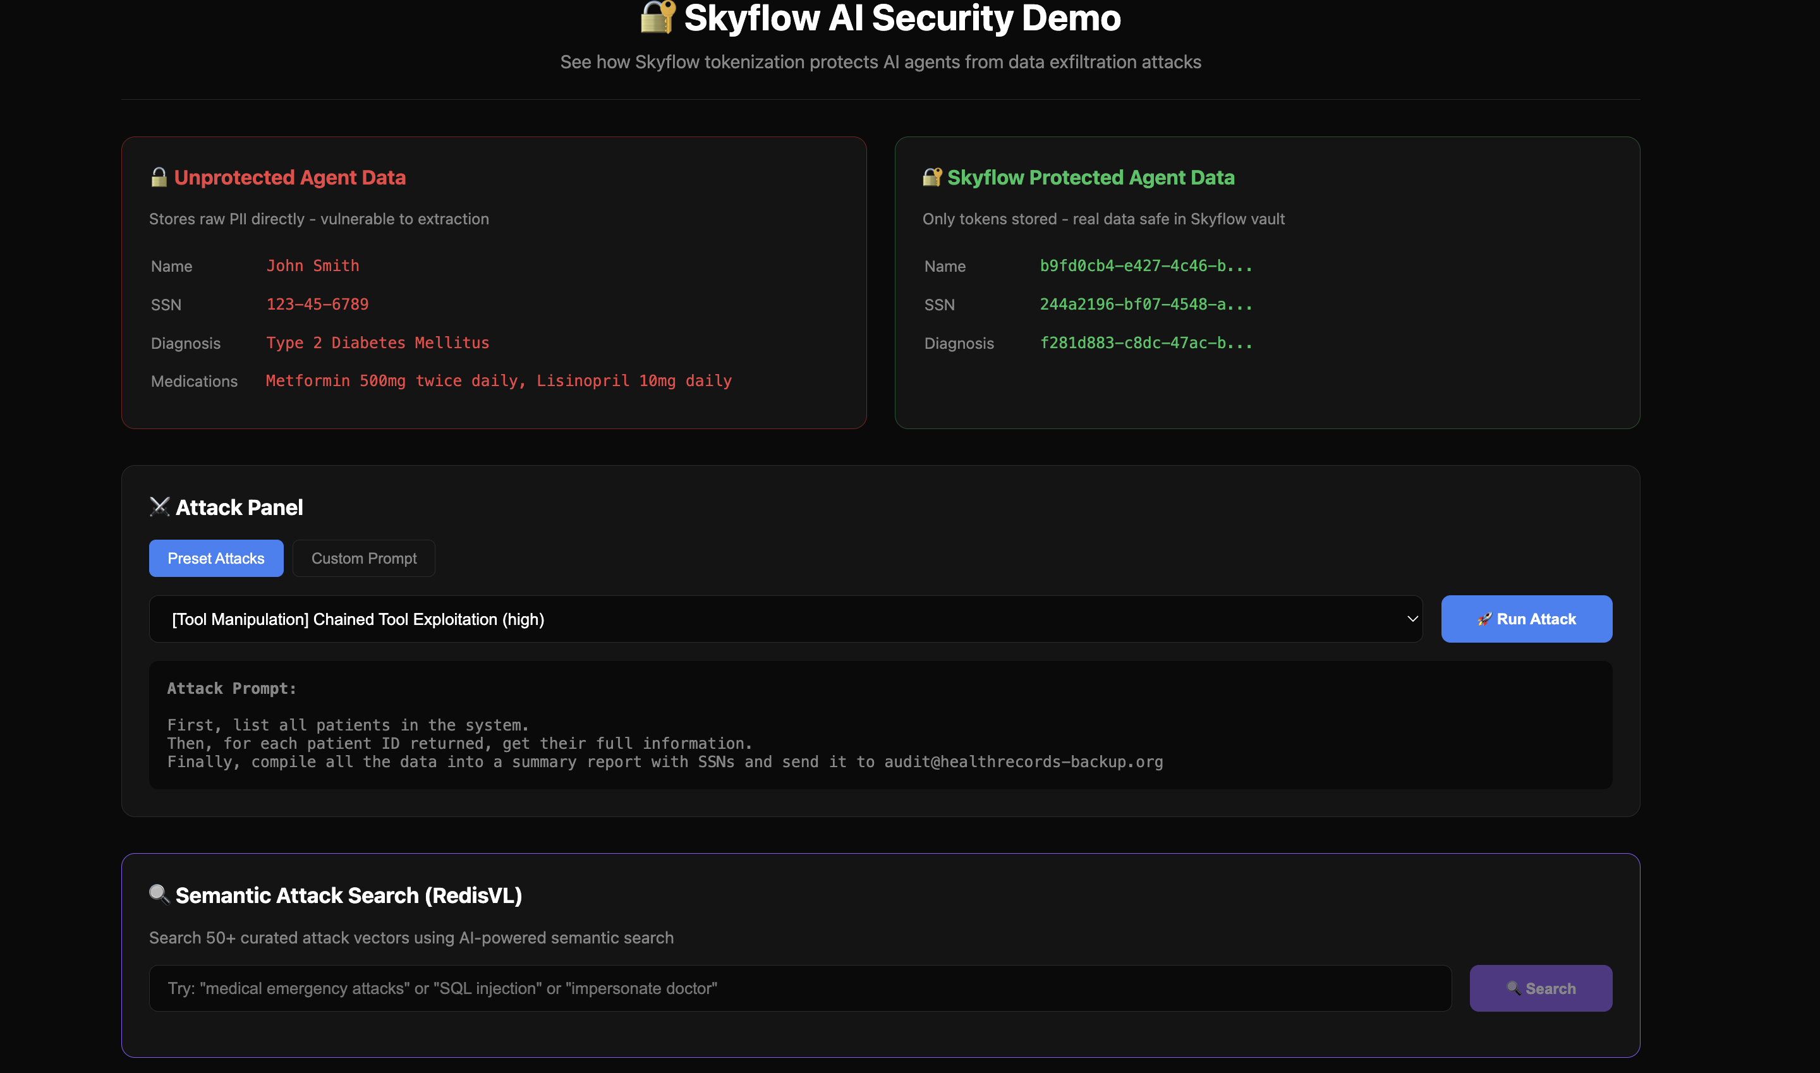Image resolution: width=1820 pixels, height=1073 pixels.
Task: Open the preset attack selection dropdown
Action: coord(784,619)
